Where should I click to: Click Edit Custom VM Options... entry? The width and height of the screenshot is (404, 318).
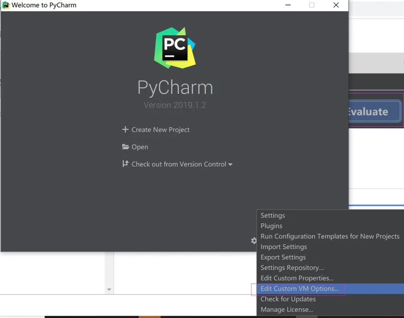pos(299,289)
